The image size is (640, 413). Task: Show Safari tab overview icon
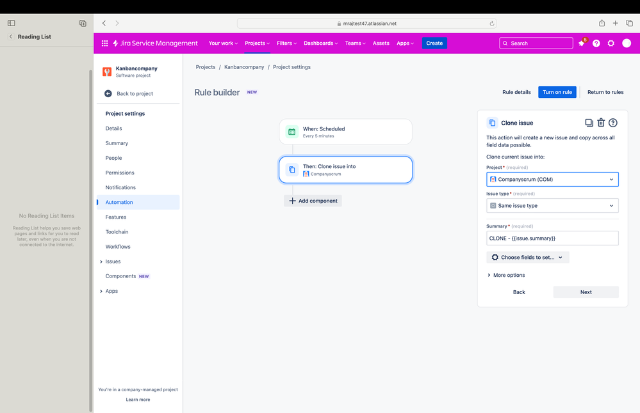[x=629, y=23]
